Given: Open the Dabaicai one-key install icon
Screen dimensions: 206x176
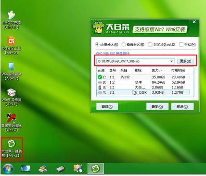Looking at the screenshot, I should point(12,143).
